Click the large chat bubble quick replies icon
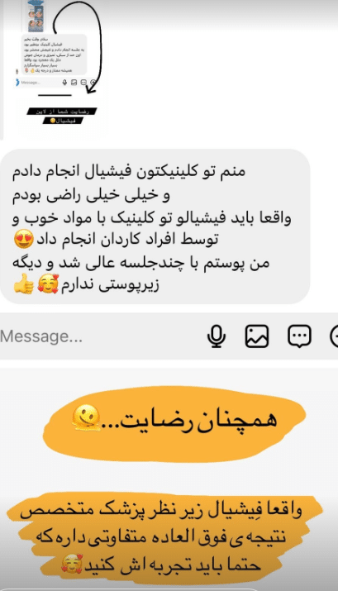Screen dimensions: 338x591 tap(299, 336)
